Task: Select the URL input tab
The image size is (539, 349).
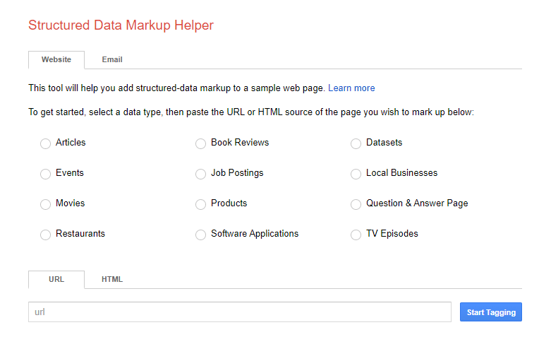Action: [56, 280]
